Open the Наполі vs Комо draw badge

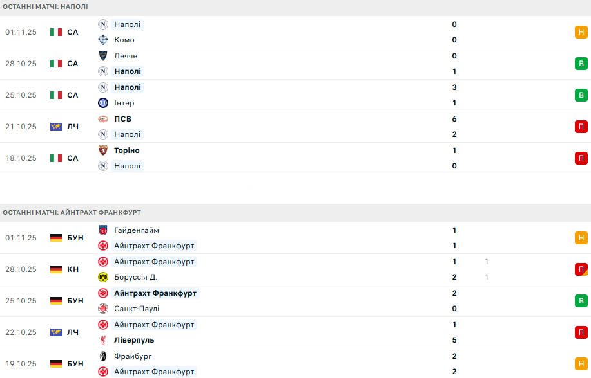coord(581,32)
